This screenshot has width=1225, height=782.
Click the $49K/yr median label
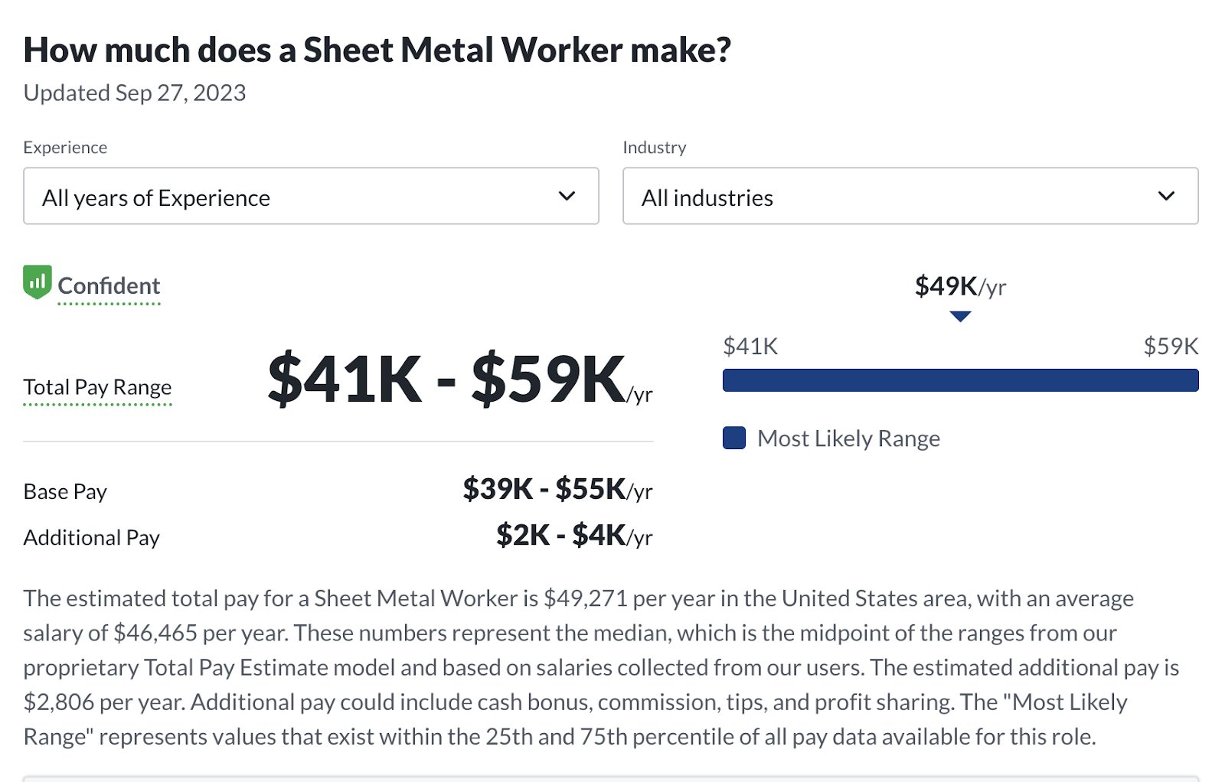click(960, 286)
